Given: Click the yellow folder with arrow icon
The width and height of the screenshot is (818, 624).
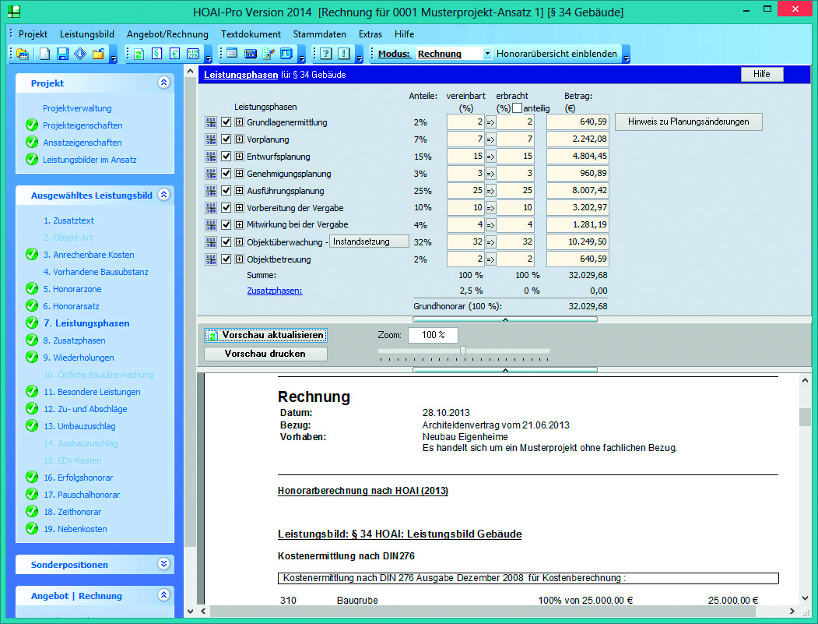Looking at the screenshot, I should pos(98,53).
